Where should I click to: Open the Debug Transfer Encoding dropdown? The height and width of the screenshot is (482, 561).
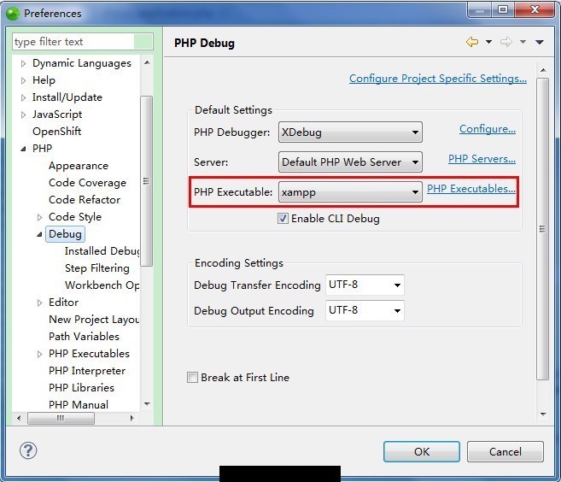365,285
